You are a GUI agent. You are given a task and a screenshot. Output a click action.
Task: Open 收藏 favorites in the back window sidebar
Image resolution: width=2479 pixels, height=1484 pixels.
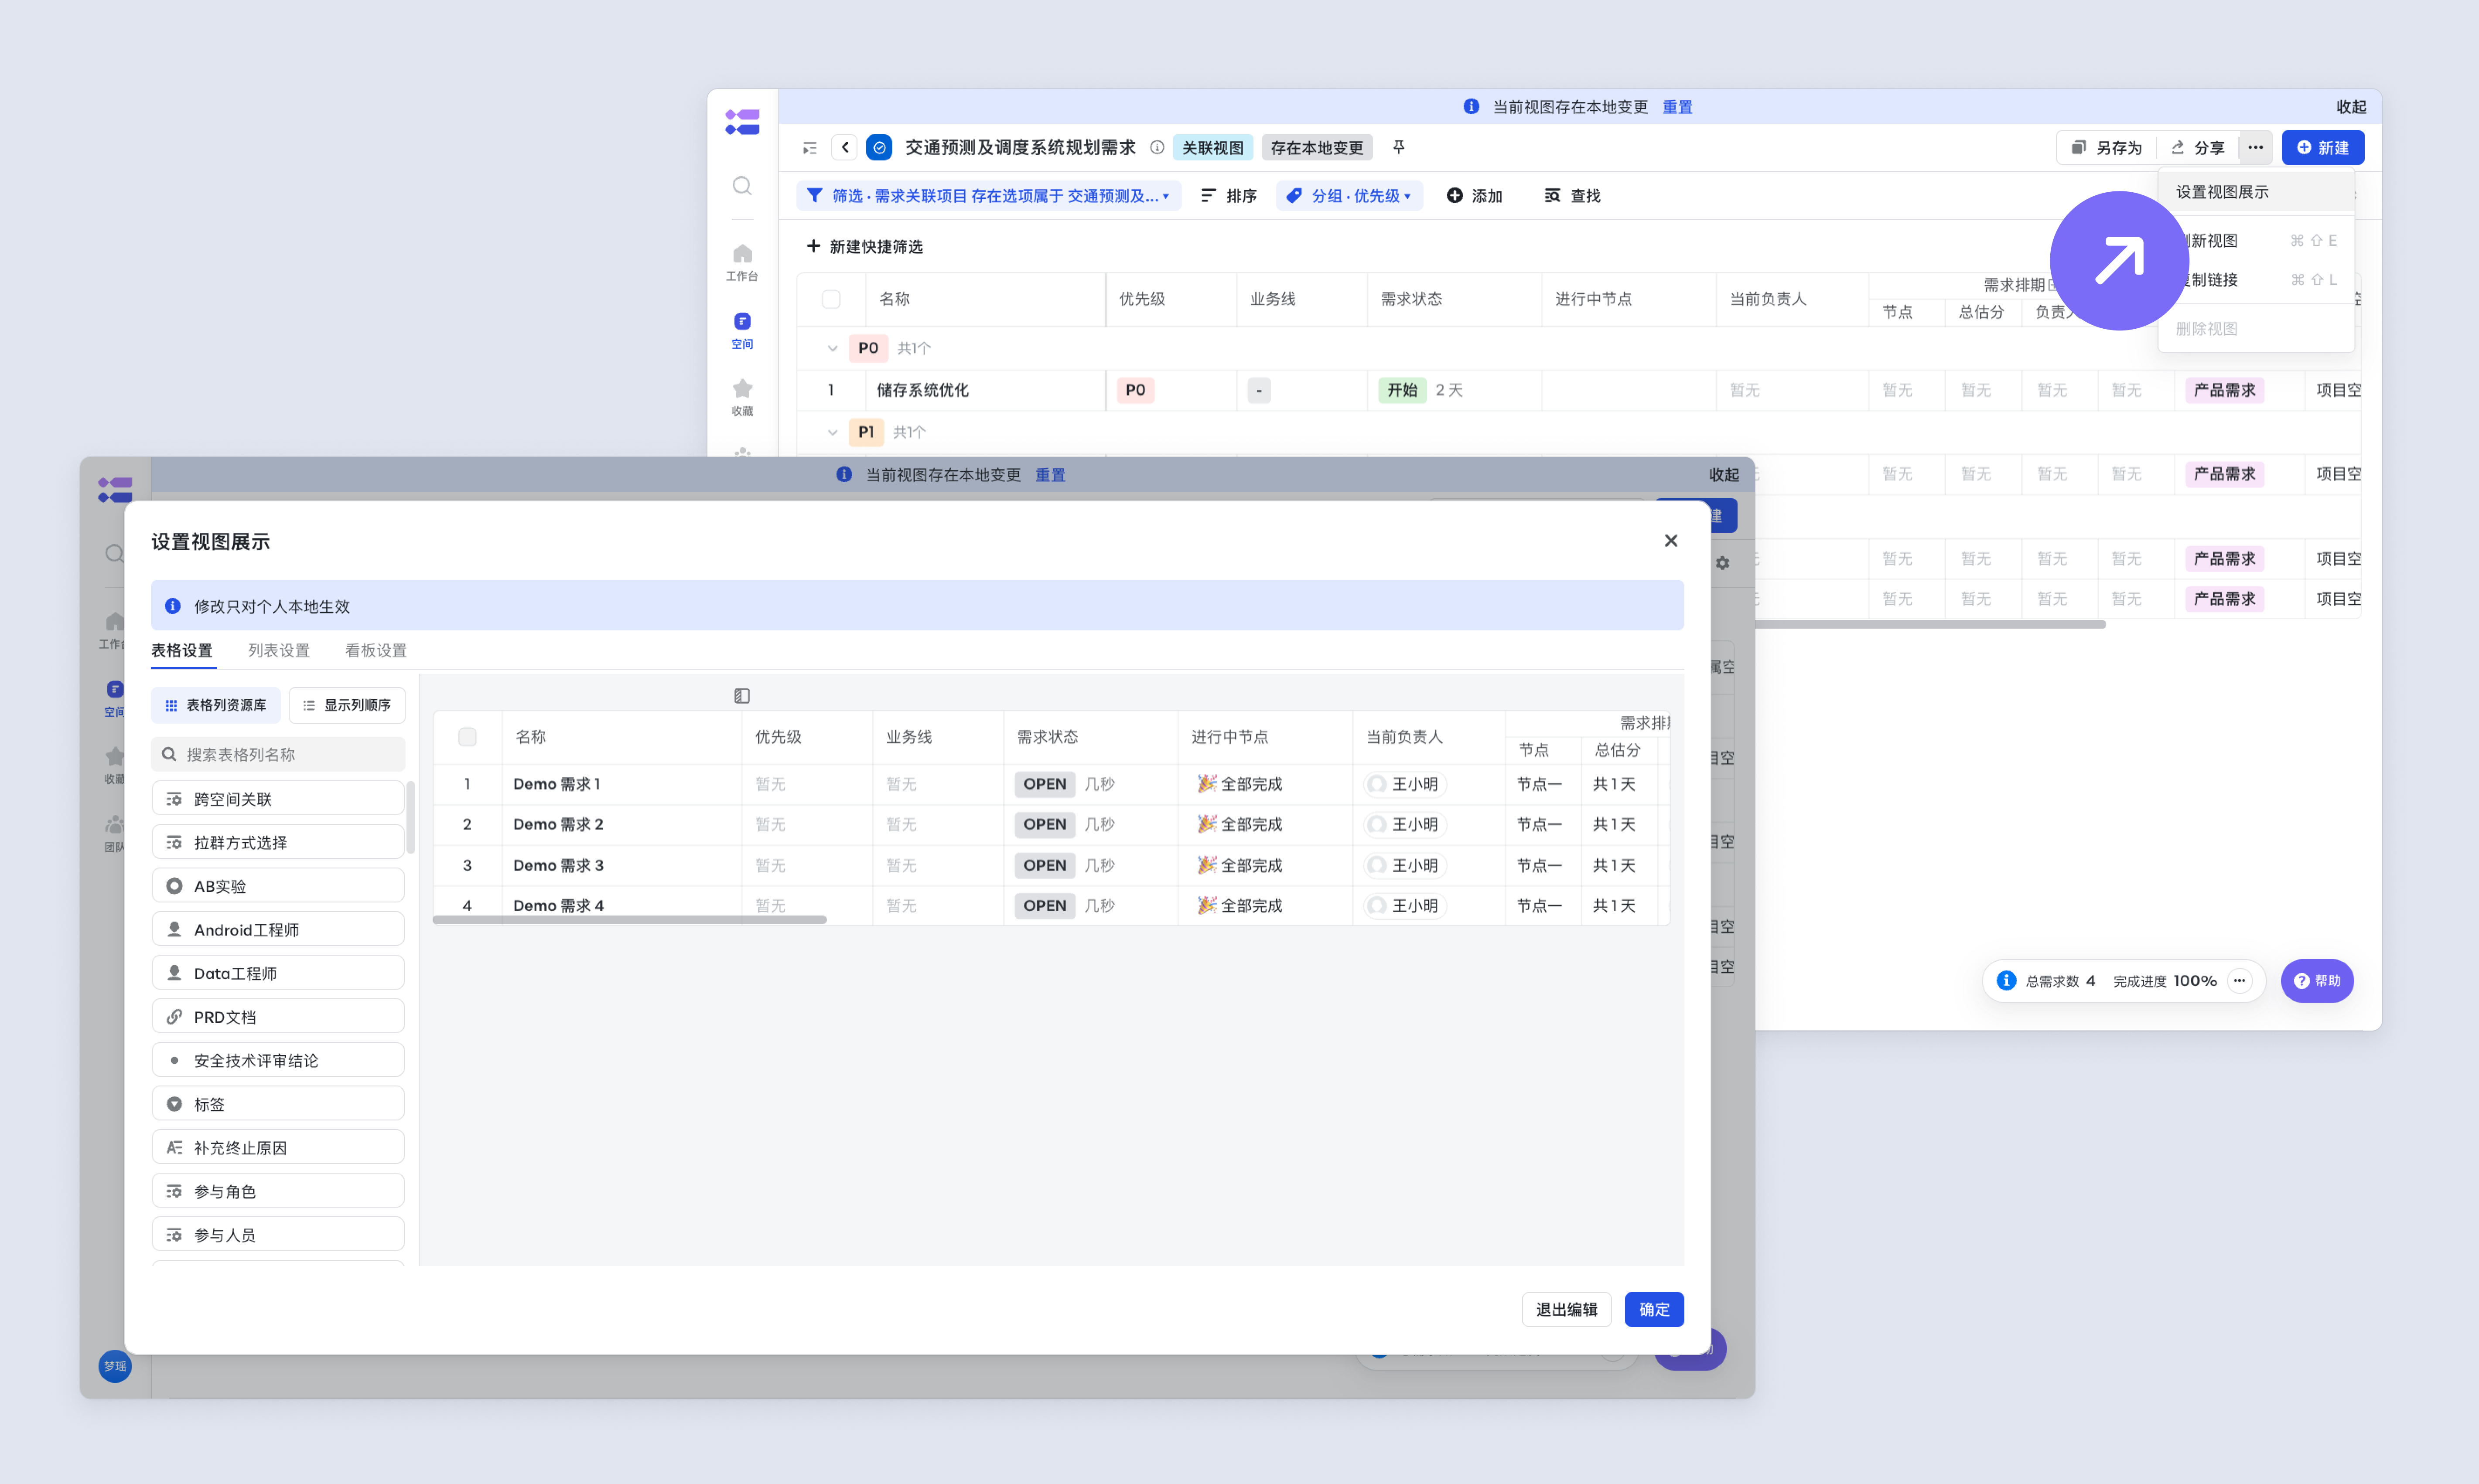coord(741,397)
